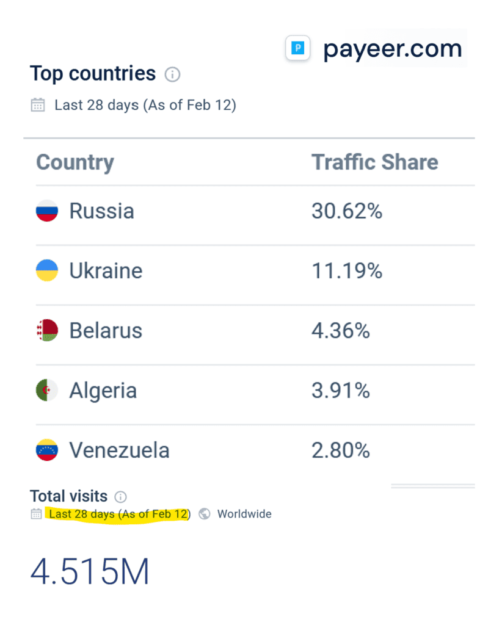Viewport: 502px width, 625px height.
Task: Click the 4.515M total visits figure
Action: pyautogui.click(x=89, y=571)
